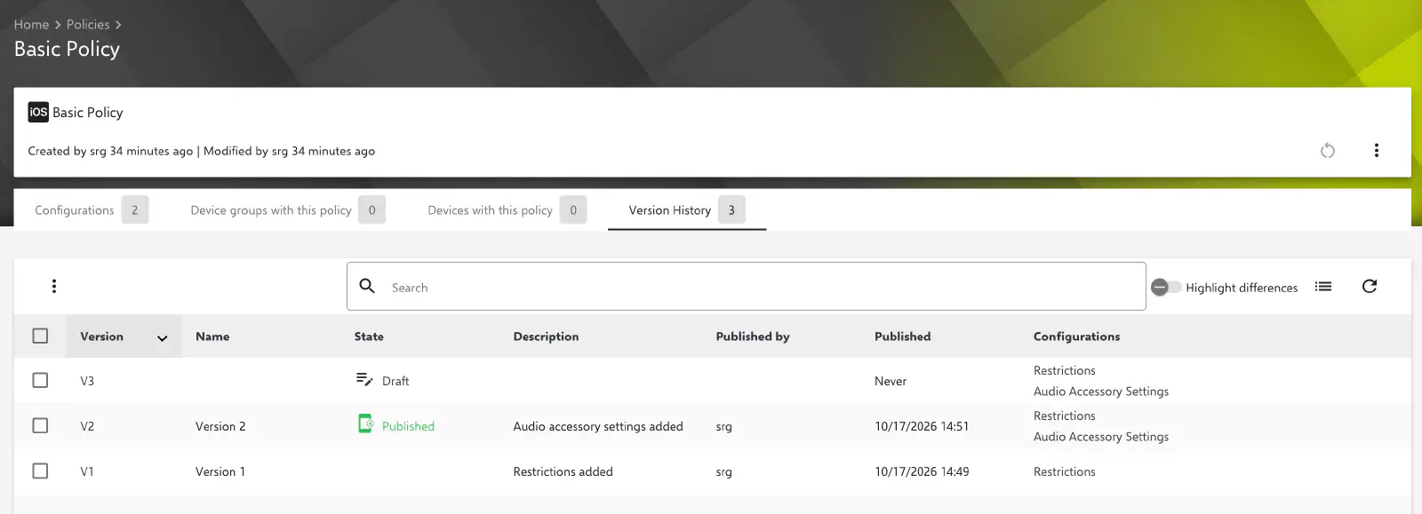Click the V3 version cell
Screen dimensions: 1422x514
point(87,381)
